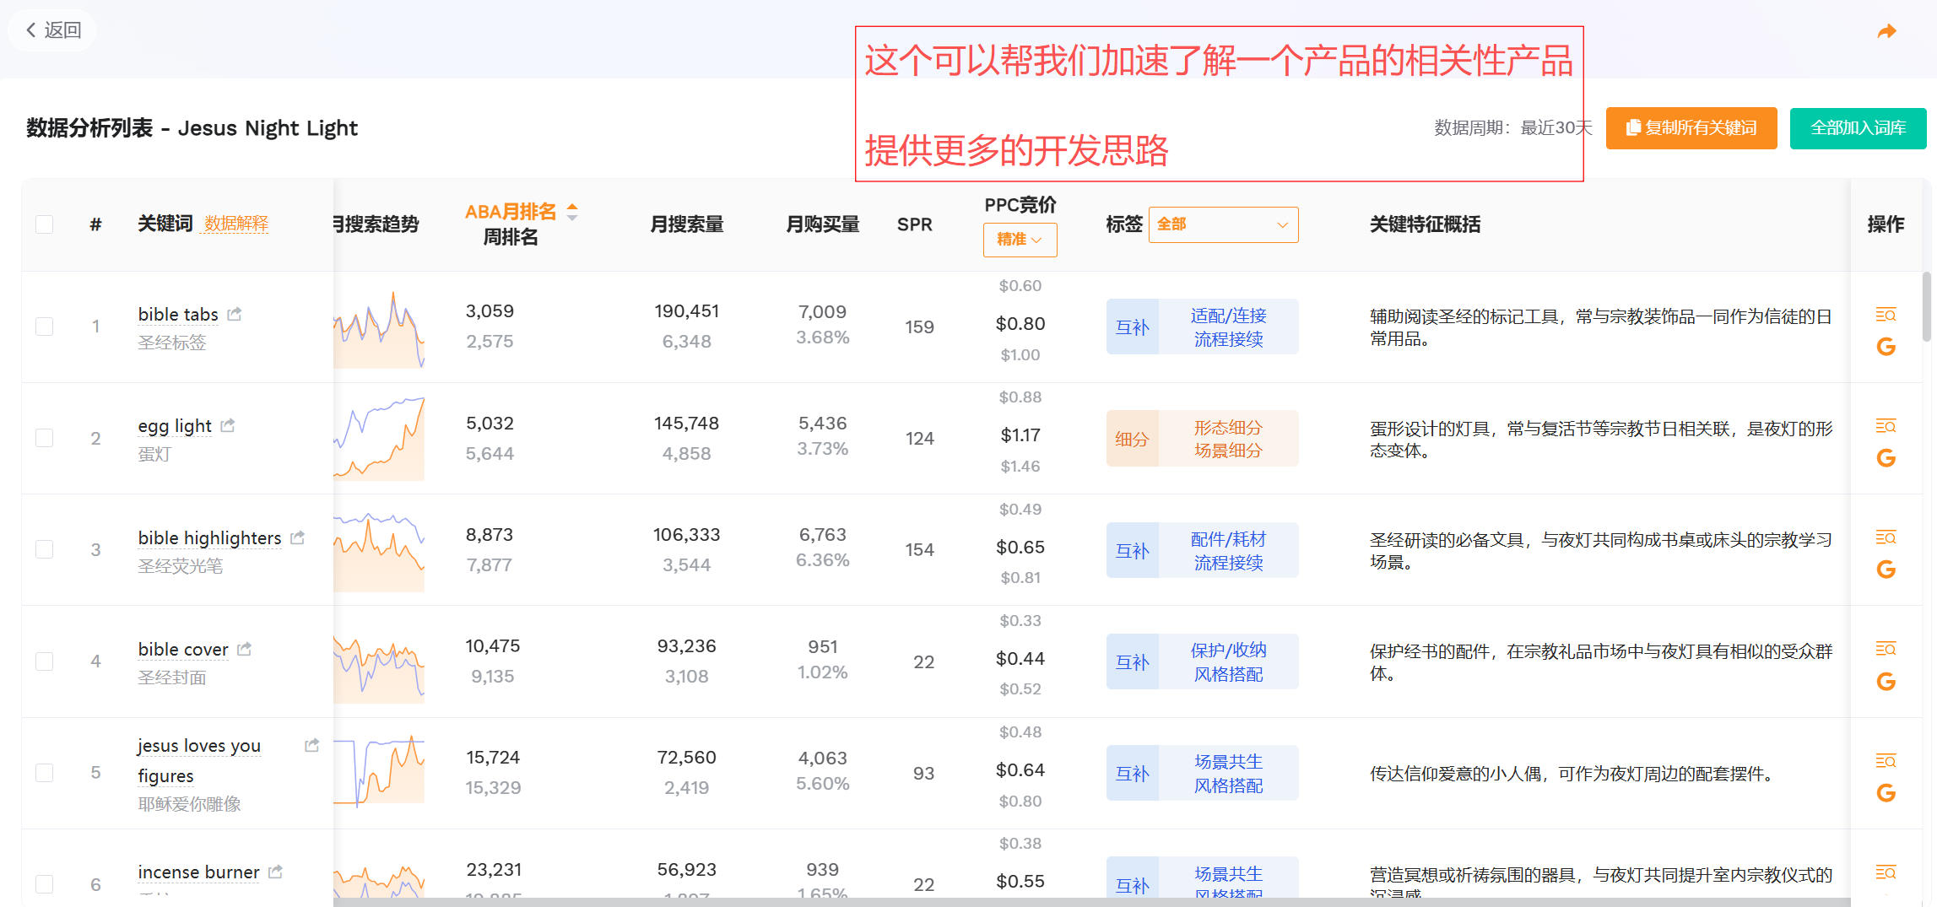Toggle the select-all checkbox in table header
1937x907 pixels.
pos(45,224)
